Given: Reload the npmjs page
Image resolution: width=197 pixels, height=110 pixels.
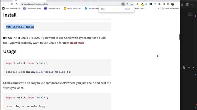Looking at the screenshot, I should click(12, 4).
